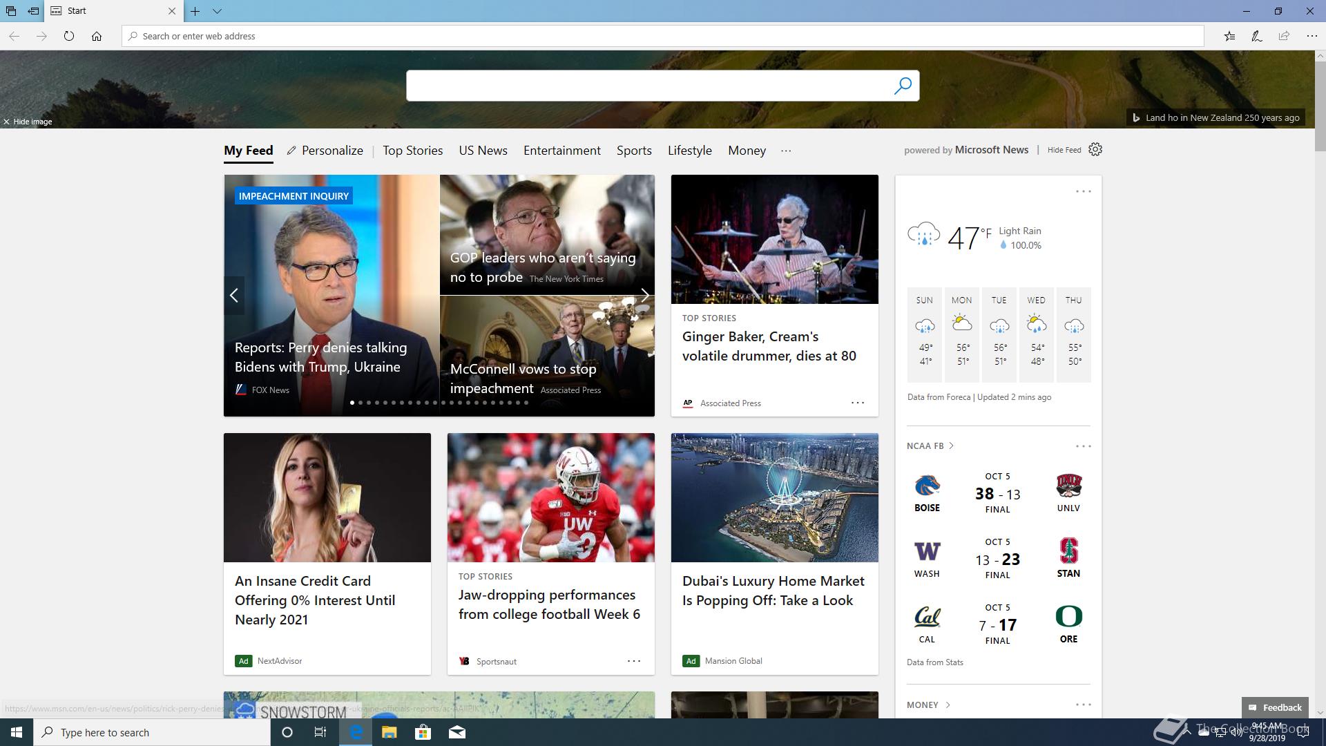Viewport: 1326px width, 746px height.
Task: Click the college football player thumbnail
Action: click(551, 498)
